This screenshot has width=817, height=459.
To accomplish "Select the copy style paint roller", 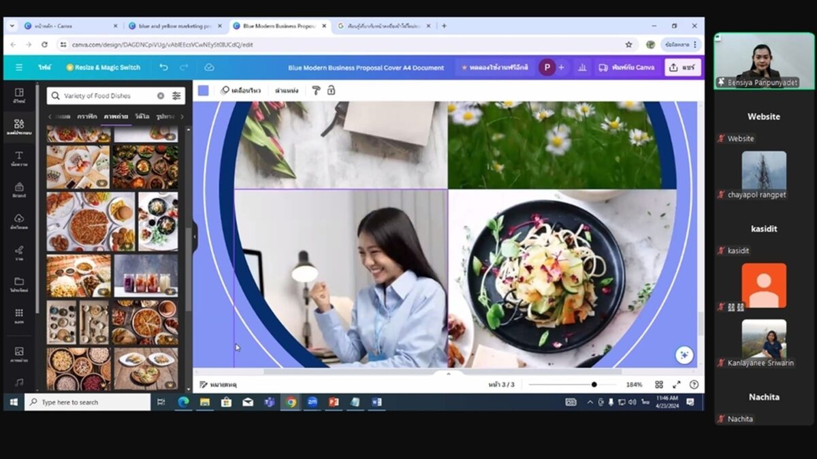I will pos(316,90).
